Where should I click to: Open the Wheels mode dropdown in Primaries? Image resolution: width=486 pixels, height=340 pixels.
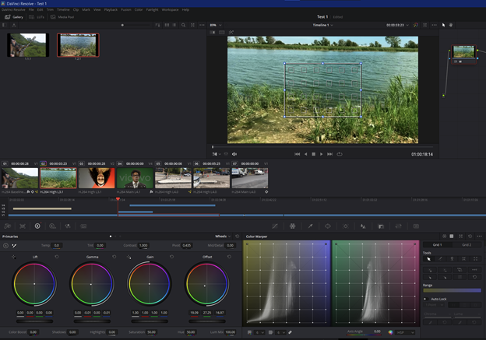224,236
